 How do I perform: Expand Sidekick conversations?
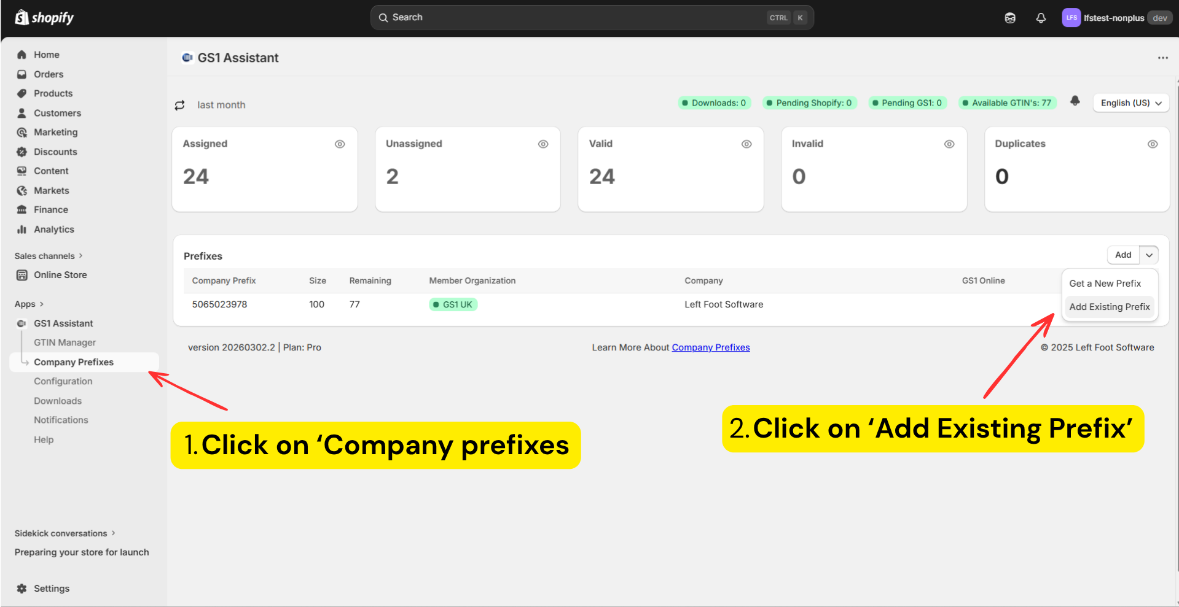pyautogui.click(x=65, y=533)
